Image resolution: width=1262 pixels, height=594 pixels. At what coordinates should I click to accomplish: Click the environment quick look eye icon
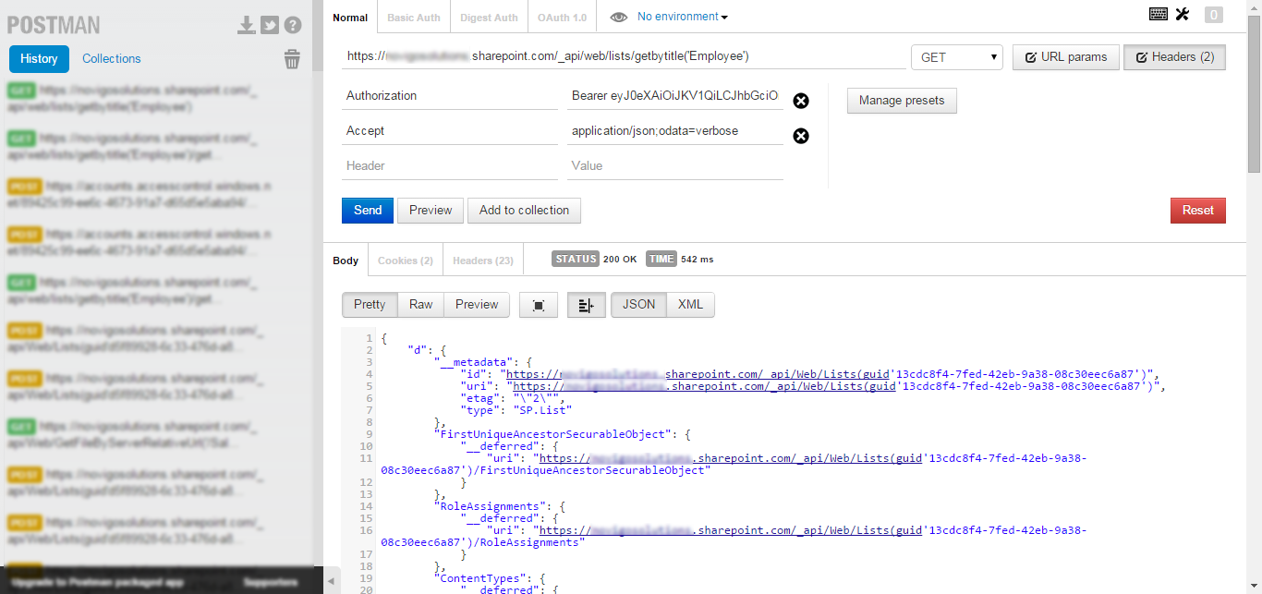point(618,17)
